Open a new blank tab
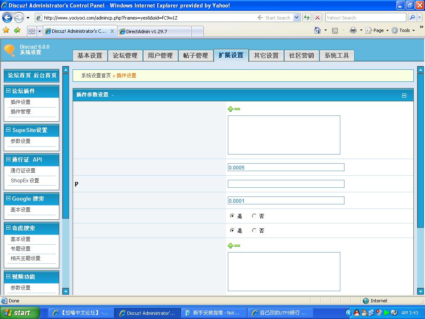 tap(198, 32)
